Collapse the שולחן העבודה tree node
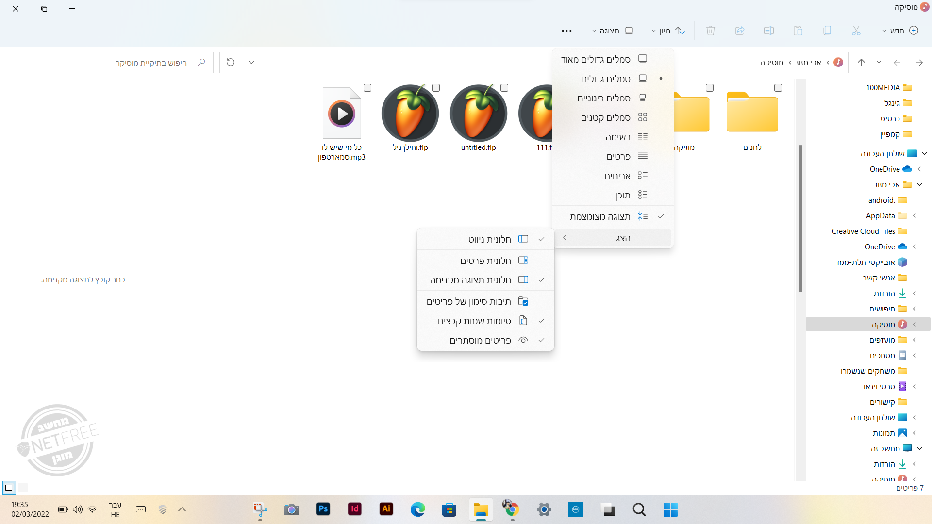This screenshot has width=932, height=524. click(x=924, y=153)
